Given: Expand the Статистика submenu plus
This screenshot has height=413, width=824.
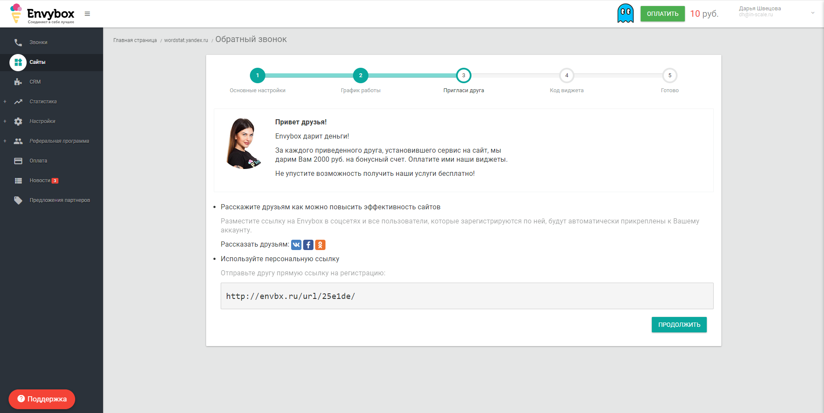Looking at the screenshot, I should (5, 102).
